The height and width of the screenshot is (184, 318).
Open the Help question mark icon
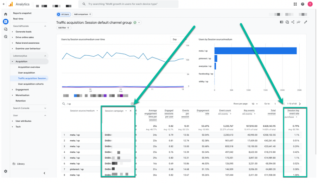(303, 4)
